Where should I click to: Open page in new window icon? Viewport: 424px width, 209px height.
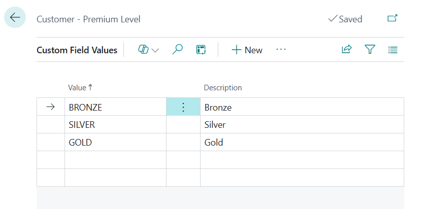pyautogui.click(x=392, y=18)
